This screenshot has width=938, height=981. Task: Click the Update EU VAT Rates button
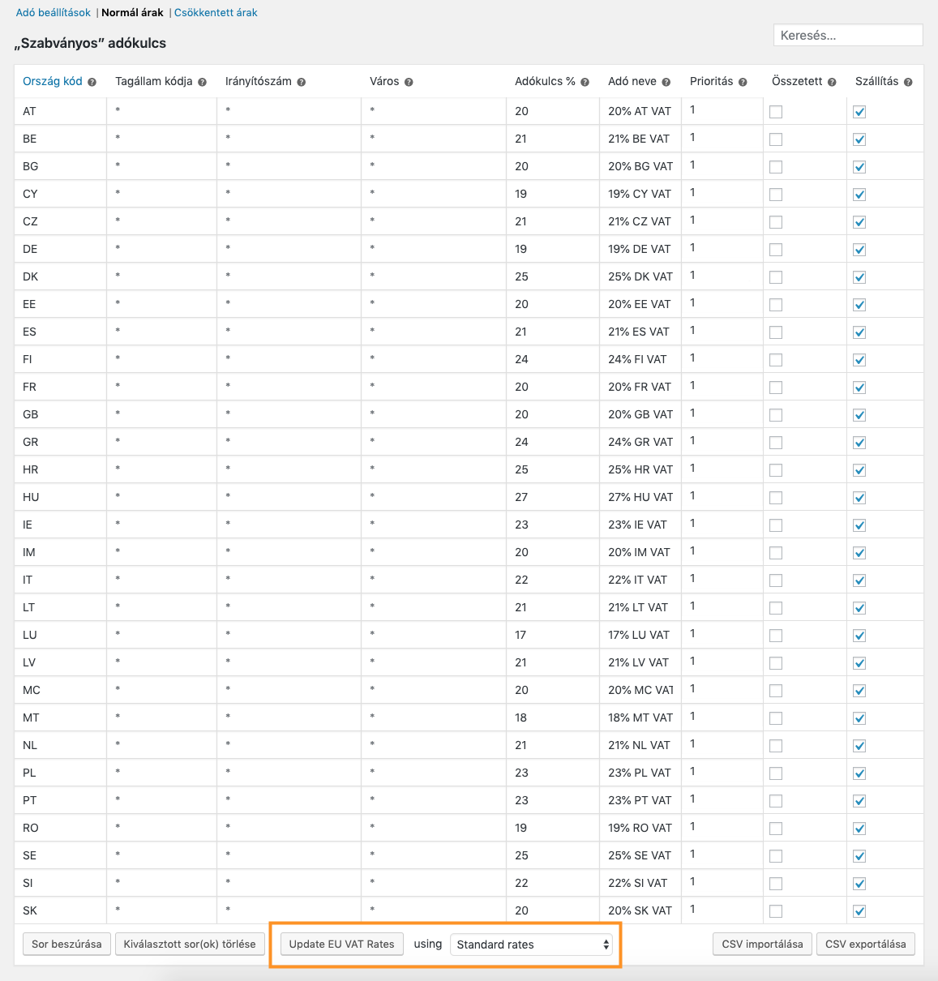[x=341, y=944]
